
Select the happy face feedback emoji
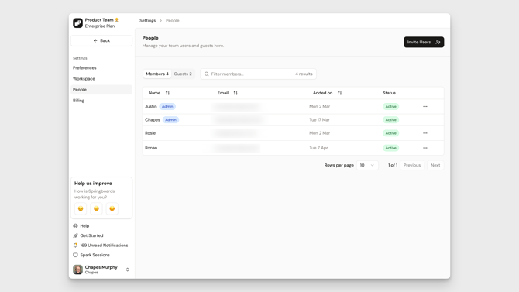coord(112,208)
